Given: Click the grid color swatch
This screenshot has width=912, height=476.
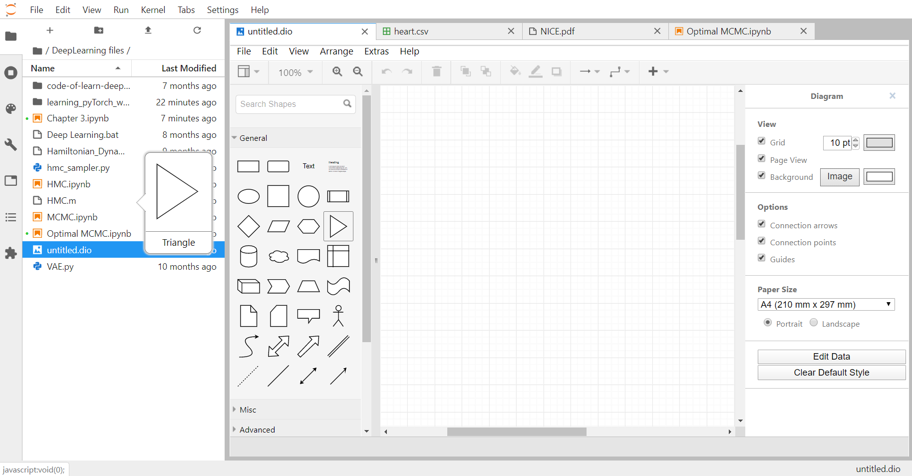Looking at the screenshot, I should (879, 143).
